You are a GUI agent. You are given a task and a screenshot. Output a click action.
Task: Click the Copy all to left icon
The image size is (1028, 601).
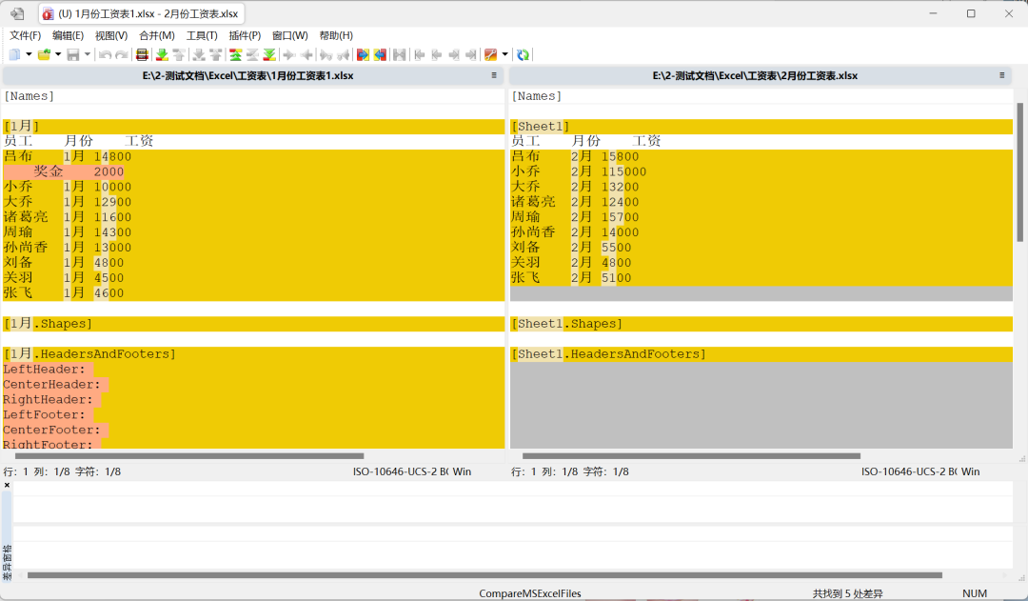380,54
